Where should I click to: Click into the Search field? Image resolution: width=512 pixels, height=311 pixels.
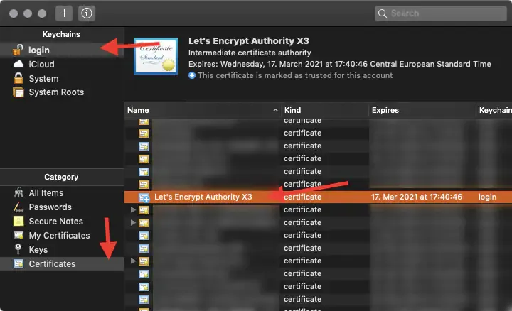pos(440,13)
